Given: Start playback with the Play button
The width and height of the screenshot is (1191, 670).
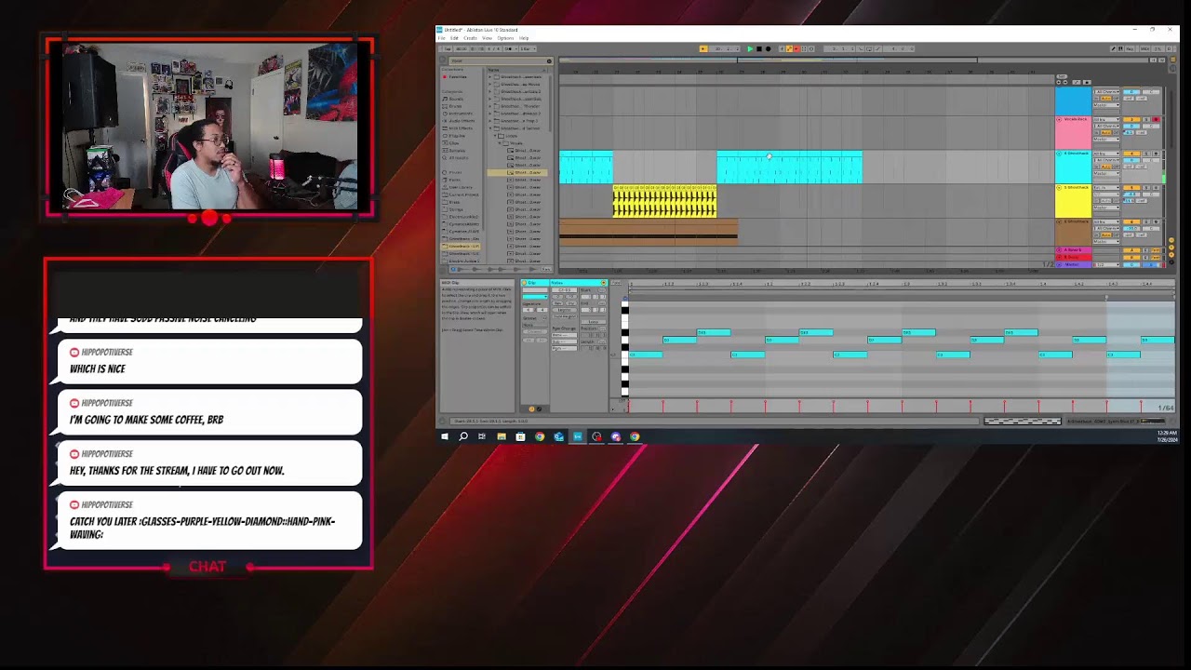Looking at the screenshot, I should pos(750,48).
